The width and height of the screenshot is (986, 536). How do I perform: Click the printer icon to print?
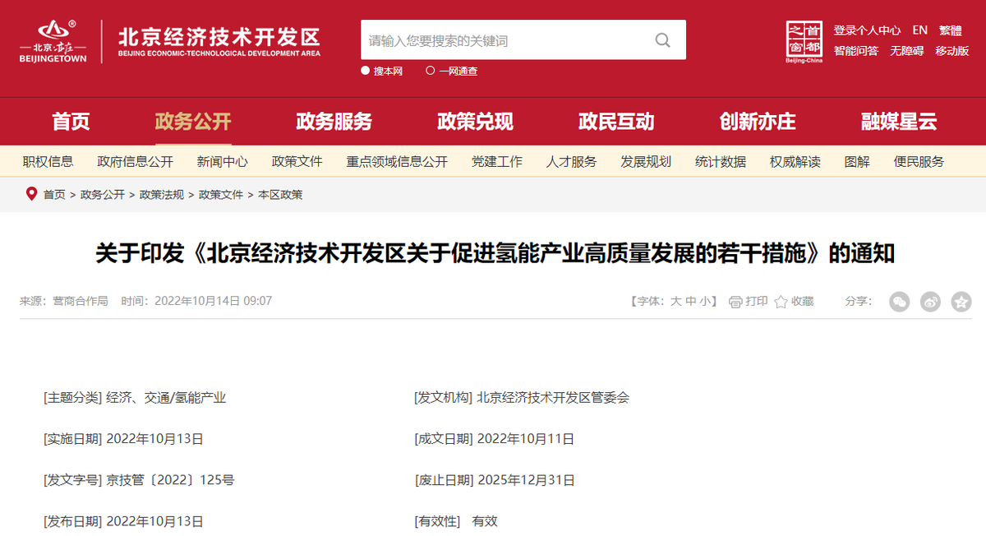pyautogui.click(x=735, y=302)
